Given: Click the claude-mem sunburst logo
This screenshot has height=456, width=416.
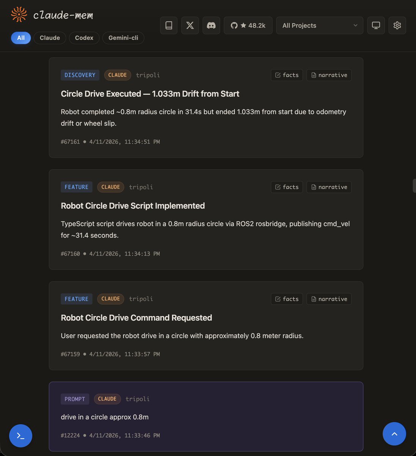Looking at the screenshot, I should [x=19, y=14].
